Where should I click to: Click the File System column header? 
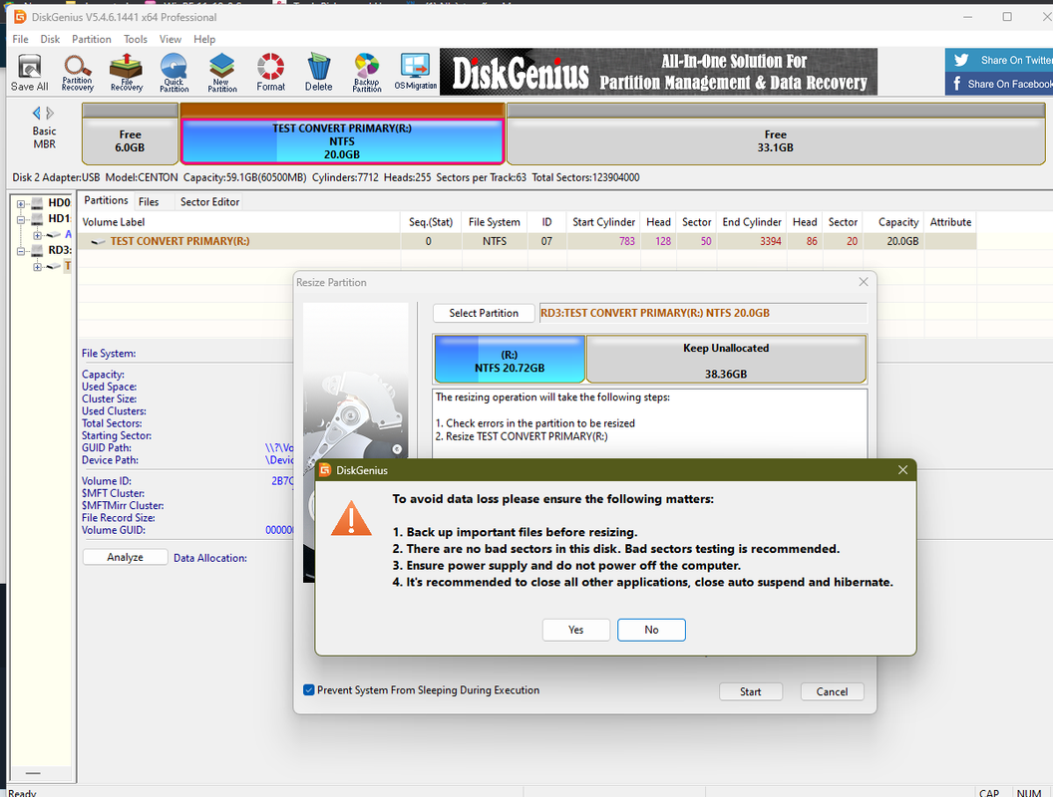(x=495, y=222)
